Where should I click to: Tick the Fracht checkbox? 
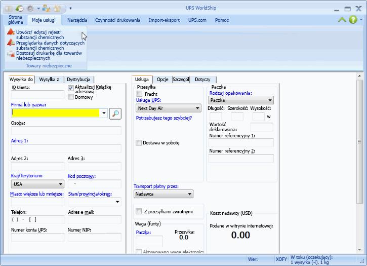coord(139,94)
